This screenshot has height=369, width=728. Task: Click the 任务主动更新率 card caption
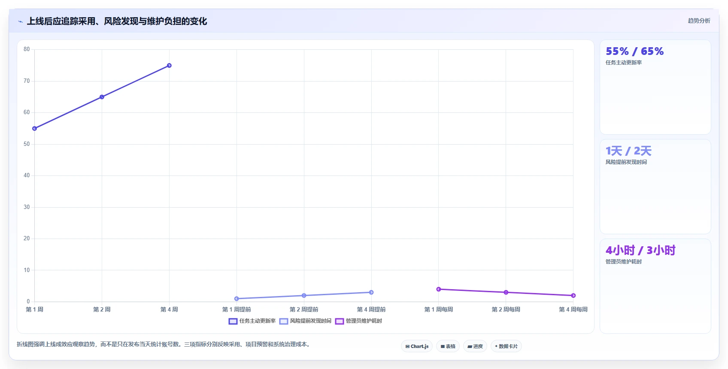tap(624, 63)
